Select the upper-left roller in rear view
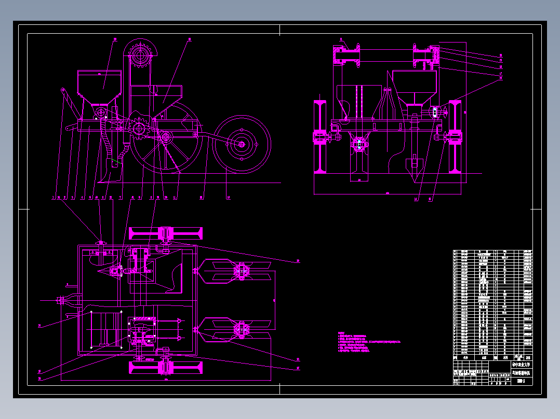560x419 pixels. click(347, 55)
